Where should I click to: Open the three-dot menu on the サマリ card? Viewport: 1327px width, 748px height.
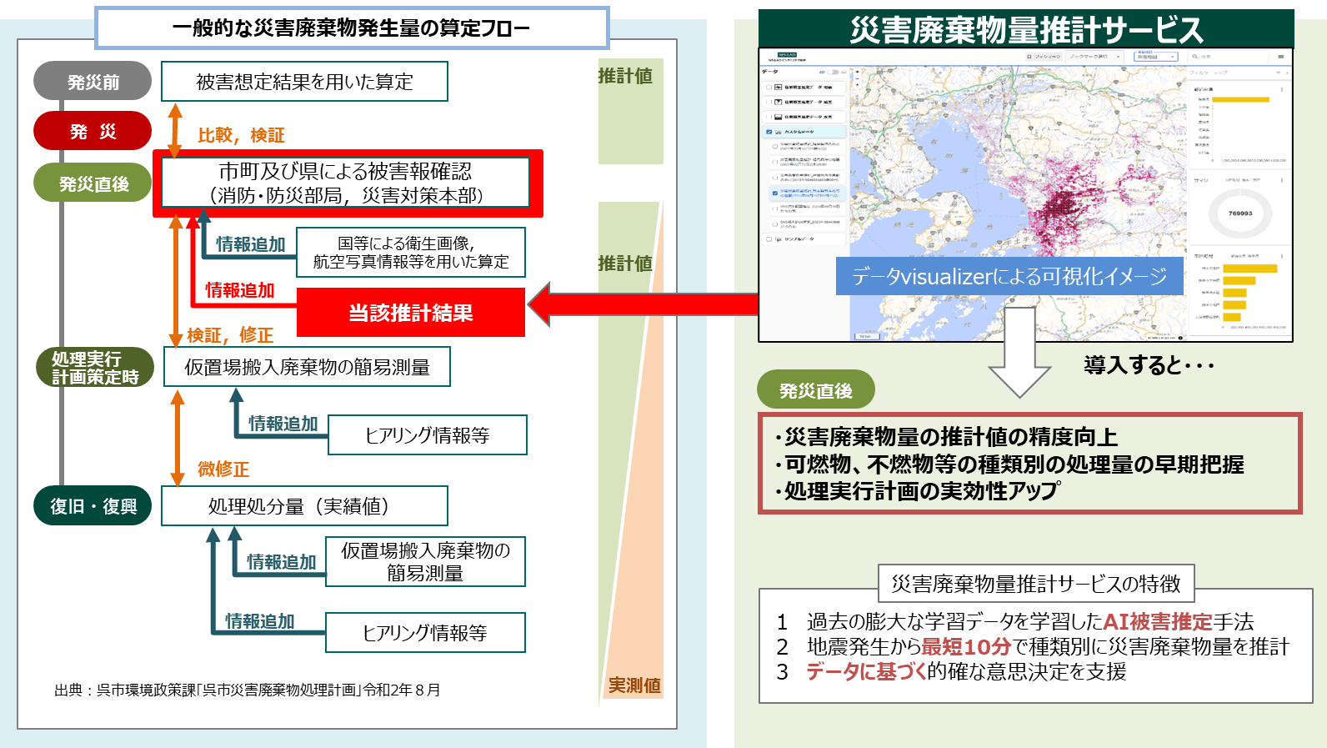[1281, 180]
